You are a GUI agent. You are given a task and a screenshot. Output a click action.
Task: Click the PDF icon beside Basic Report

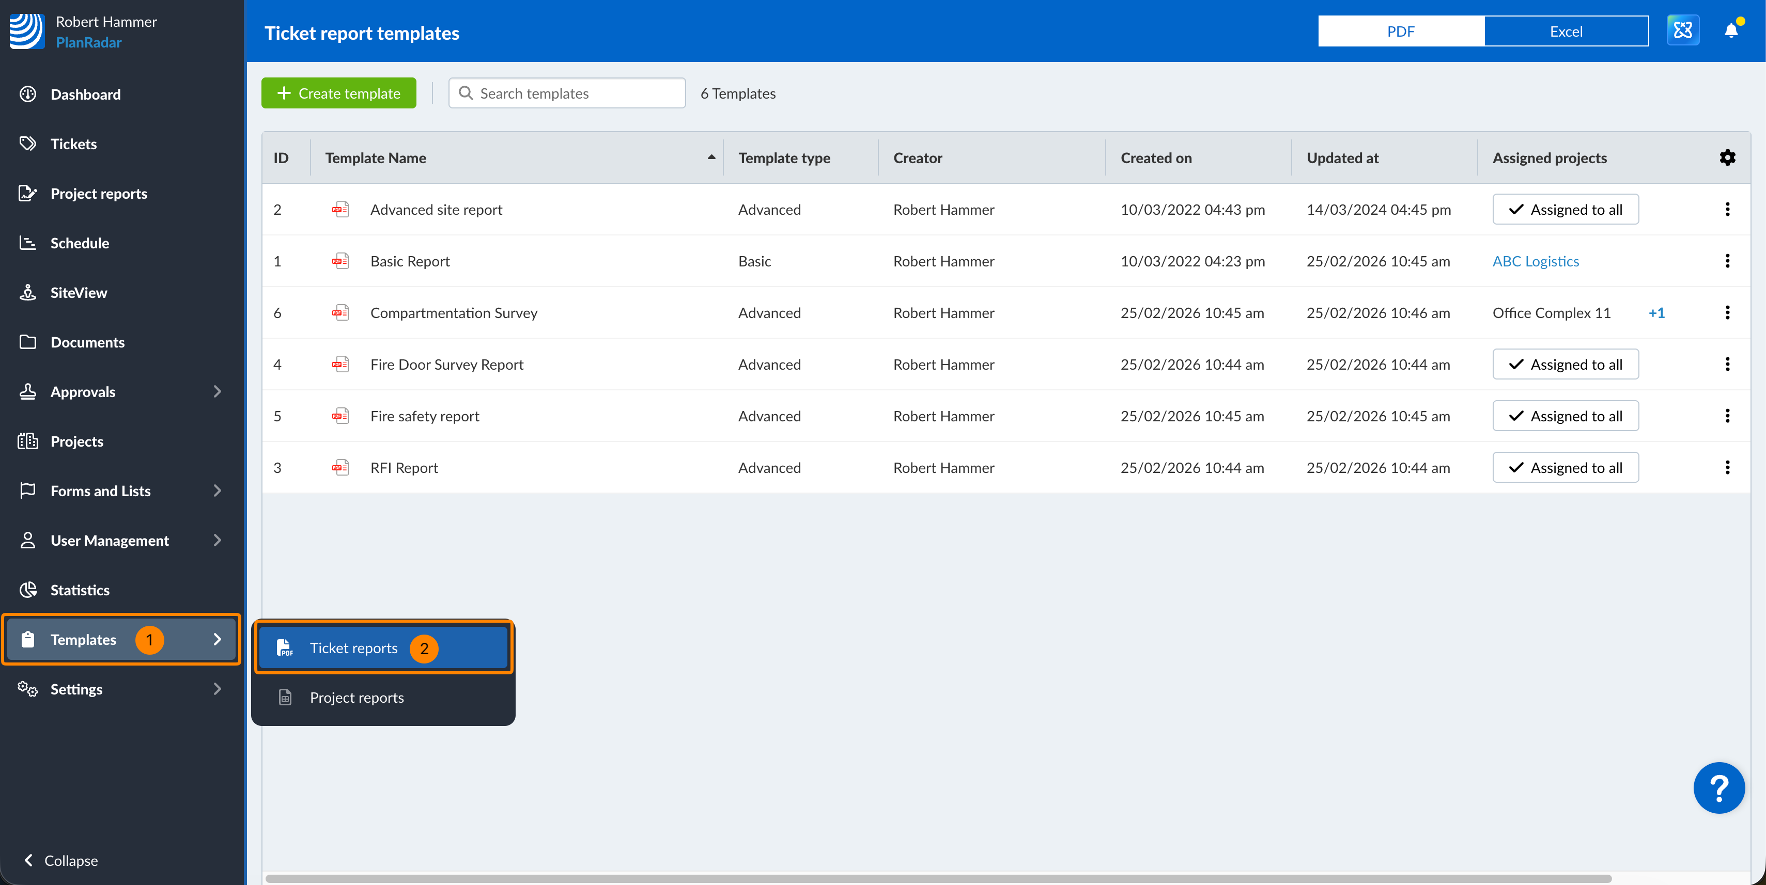(x=340, y=261)
